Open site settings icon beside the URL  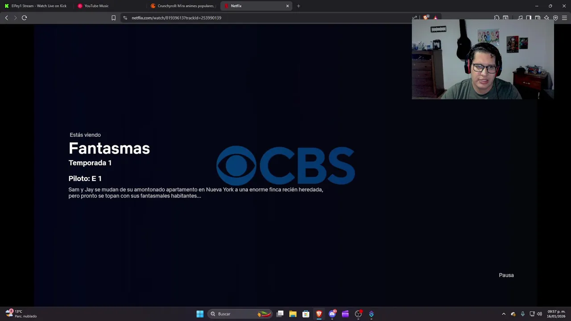click(125, 18)
